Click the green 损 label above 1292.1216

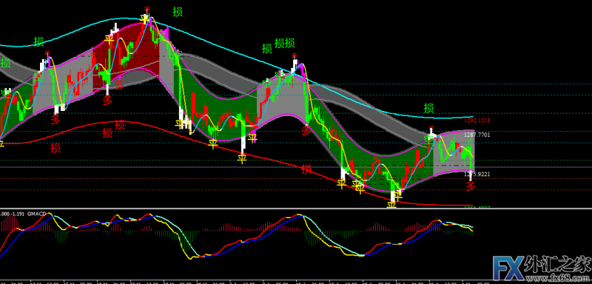point(428,108)
